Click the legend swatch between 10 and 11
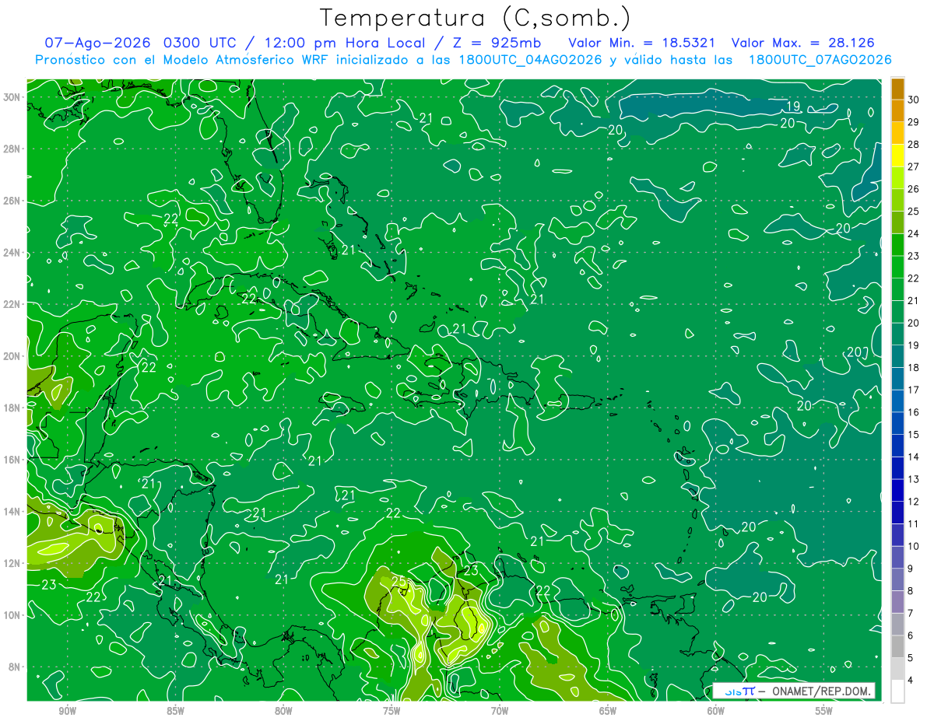Viewport: 934px width, 721px height. (x=897, y=535)
